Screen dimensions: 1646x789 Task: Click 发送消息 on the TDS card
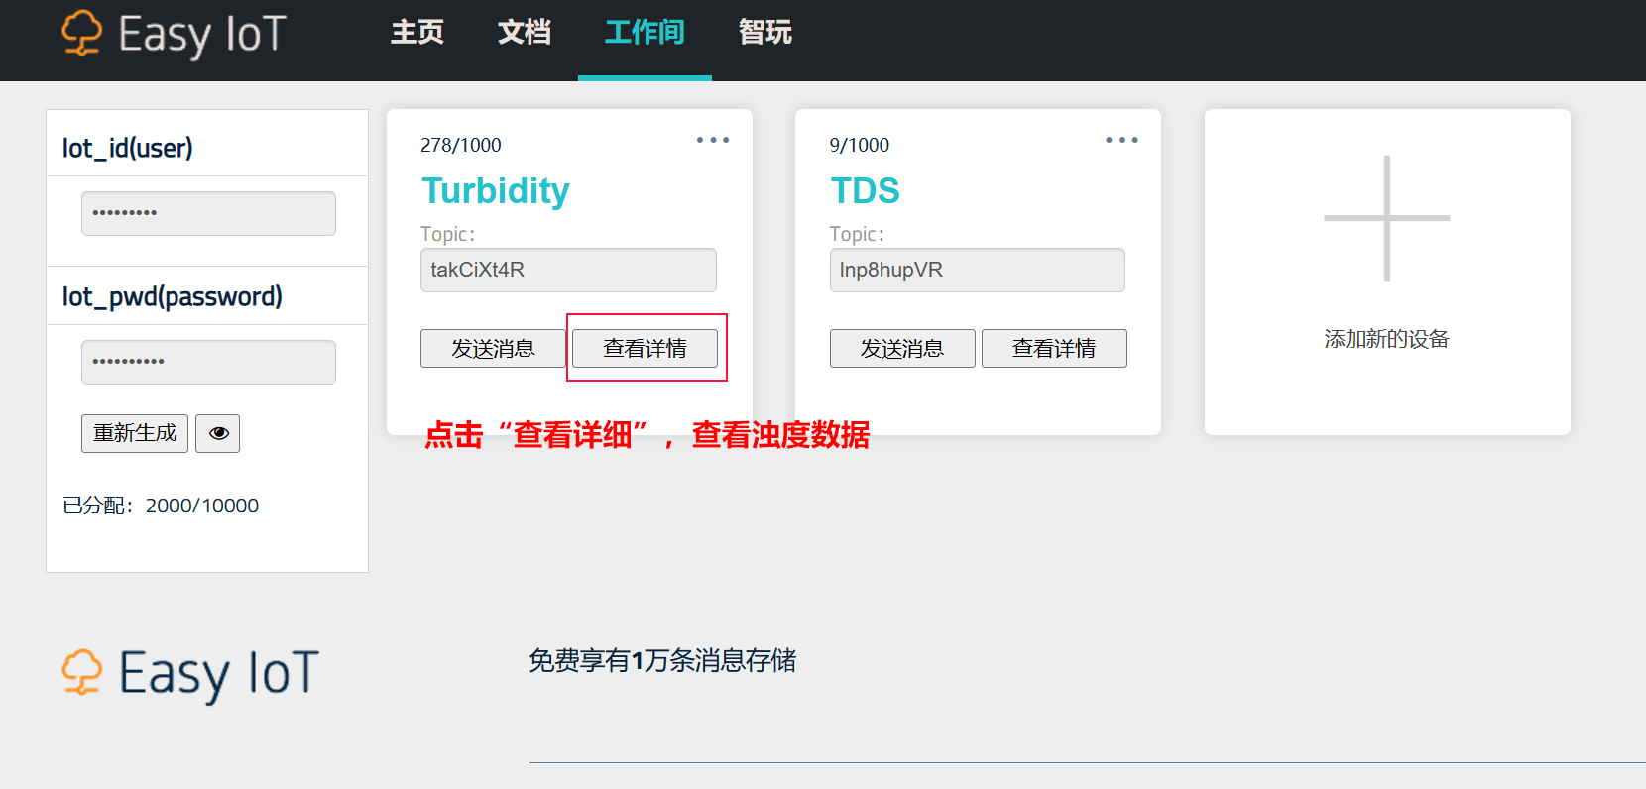902,348
